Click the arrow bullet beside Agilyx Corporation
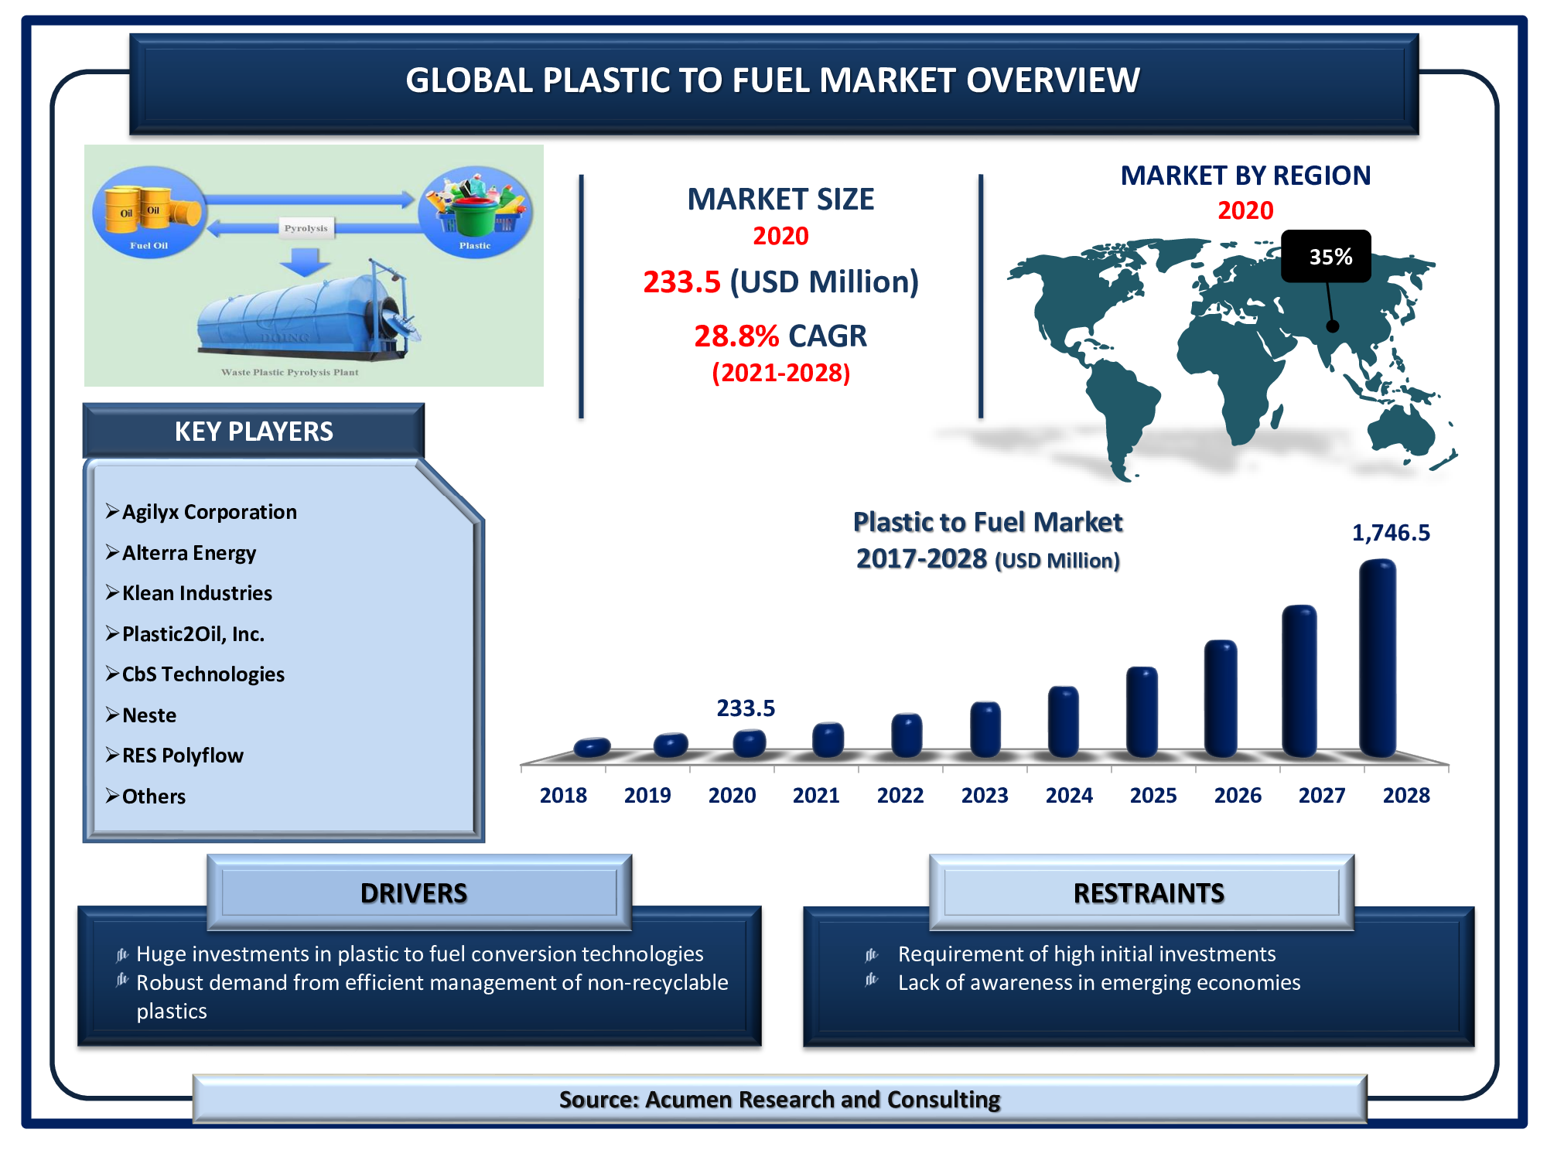The height and width of the screenshot is (1160, 1547). (112, 512)
